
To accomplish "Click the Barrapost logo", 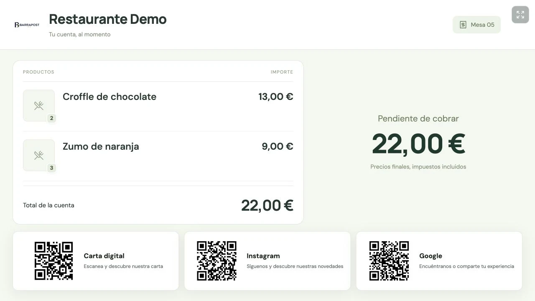I will click(x=27, y=25).
